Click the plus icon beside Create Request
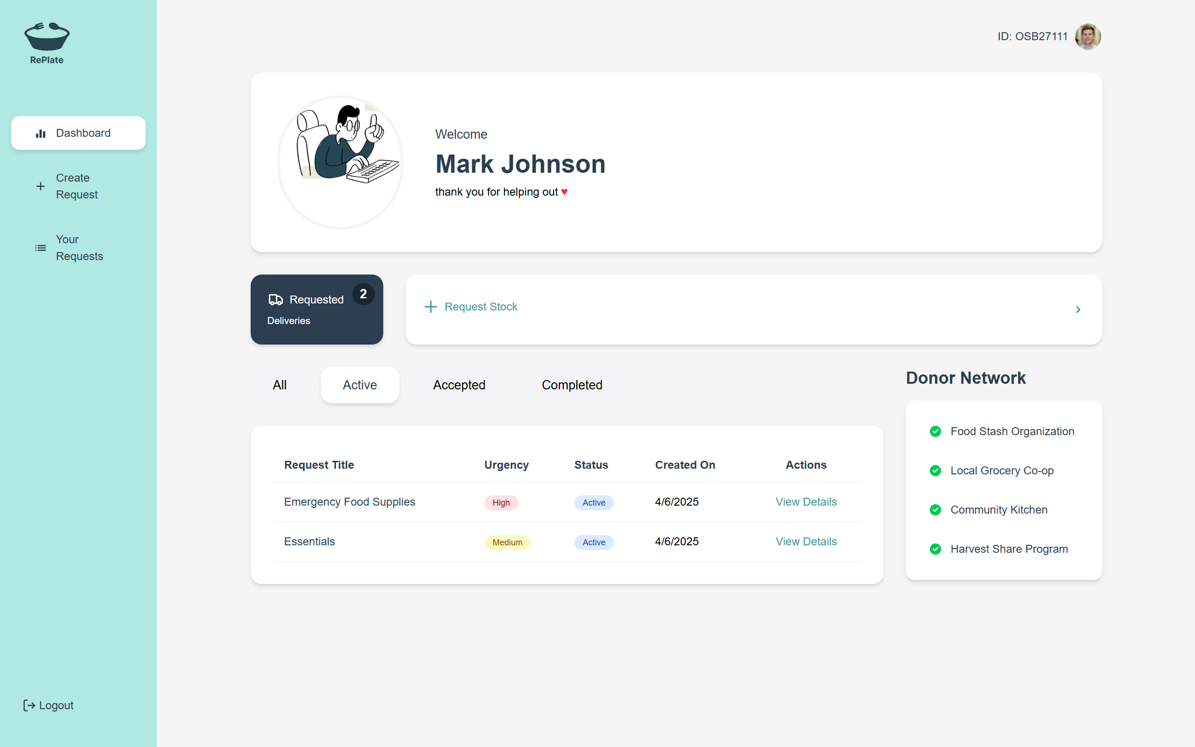The image size is (1195, 747). tap(41, 186)
